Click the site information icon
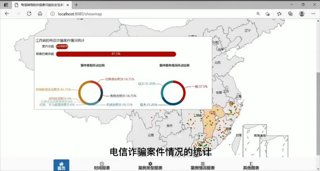The image size is (320, 171). tap(52, 14)
